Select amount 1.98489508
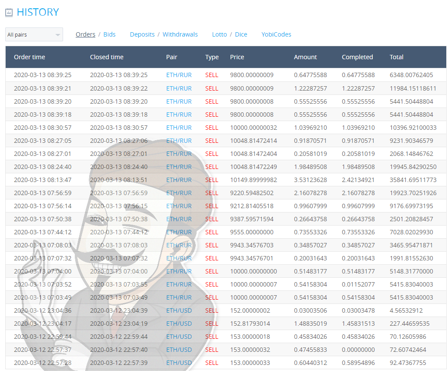The width and height of the screenshot is (448, 371). coord(311,167)
